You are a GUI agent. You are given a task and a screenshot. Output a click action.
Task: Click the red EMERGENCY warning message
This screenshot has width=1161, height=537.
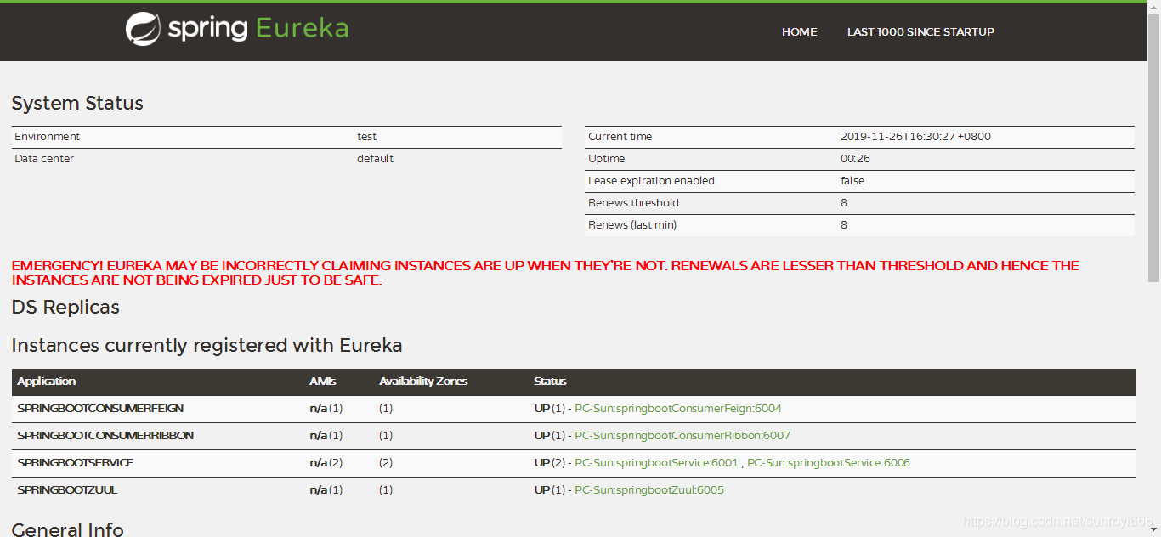point(546,273)
